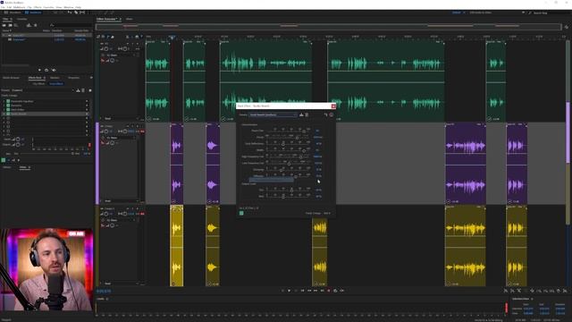
Task: Click Delete Preset trash icon in Effects Rack
Action: pos(83,90)
